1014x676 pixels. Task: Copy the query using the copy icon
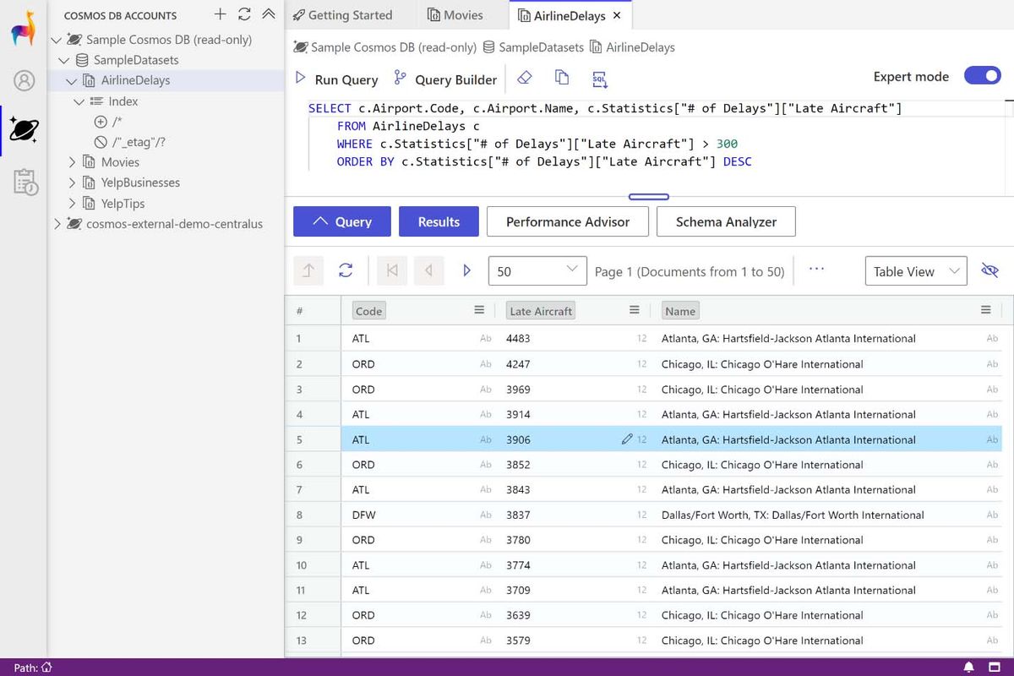(562, 77)
